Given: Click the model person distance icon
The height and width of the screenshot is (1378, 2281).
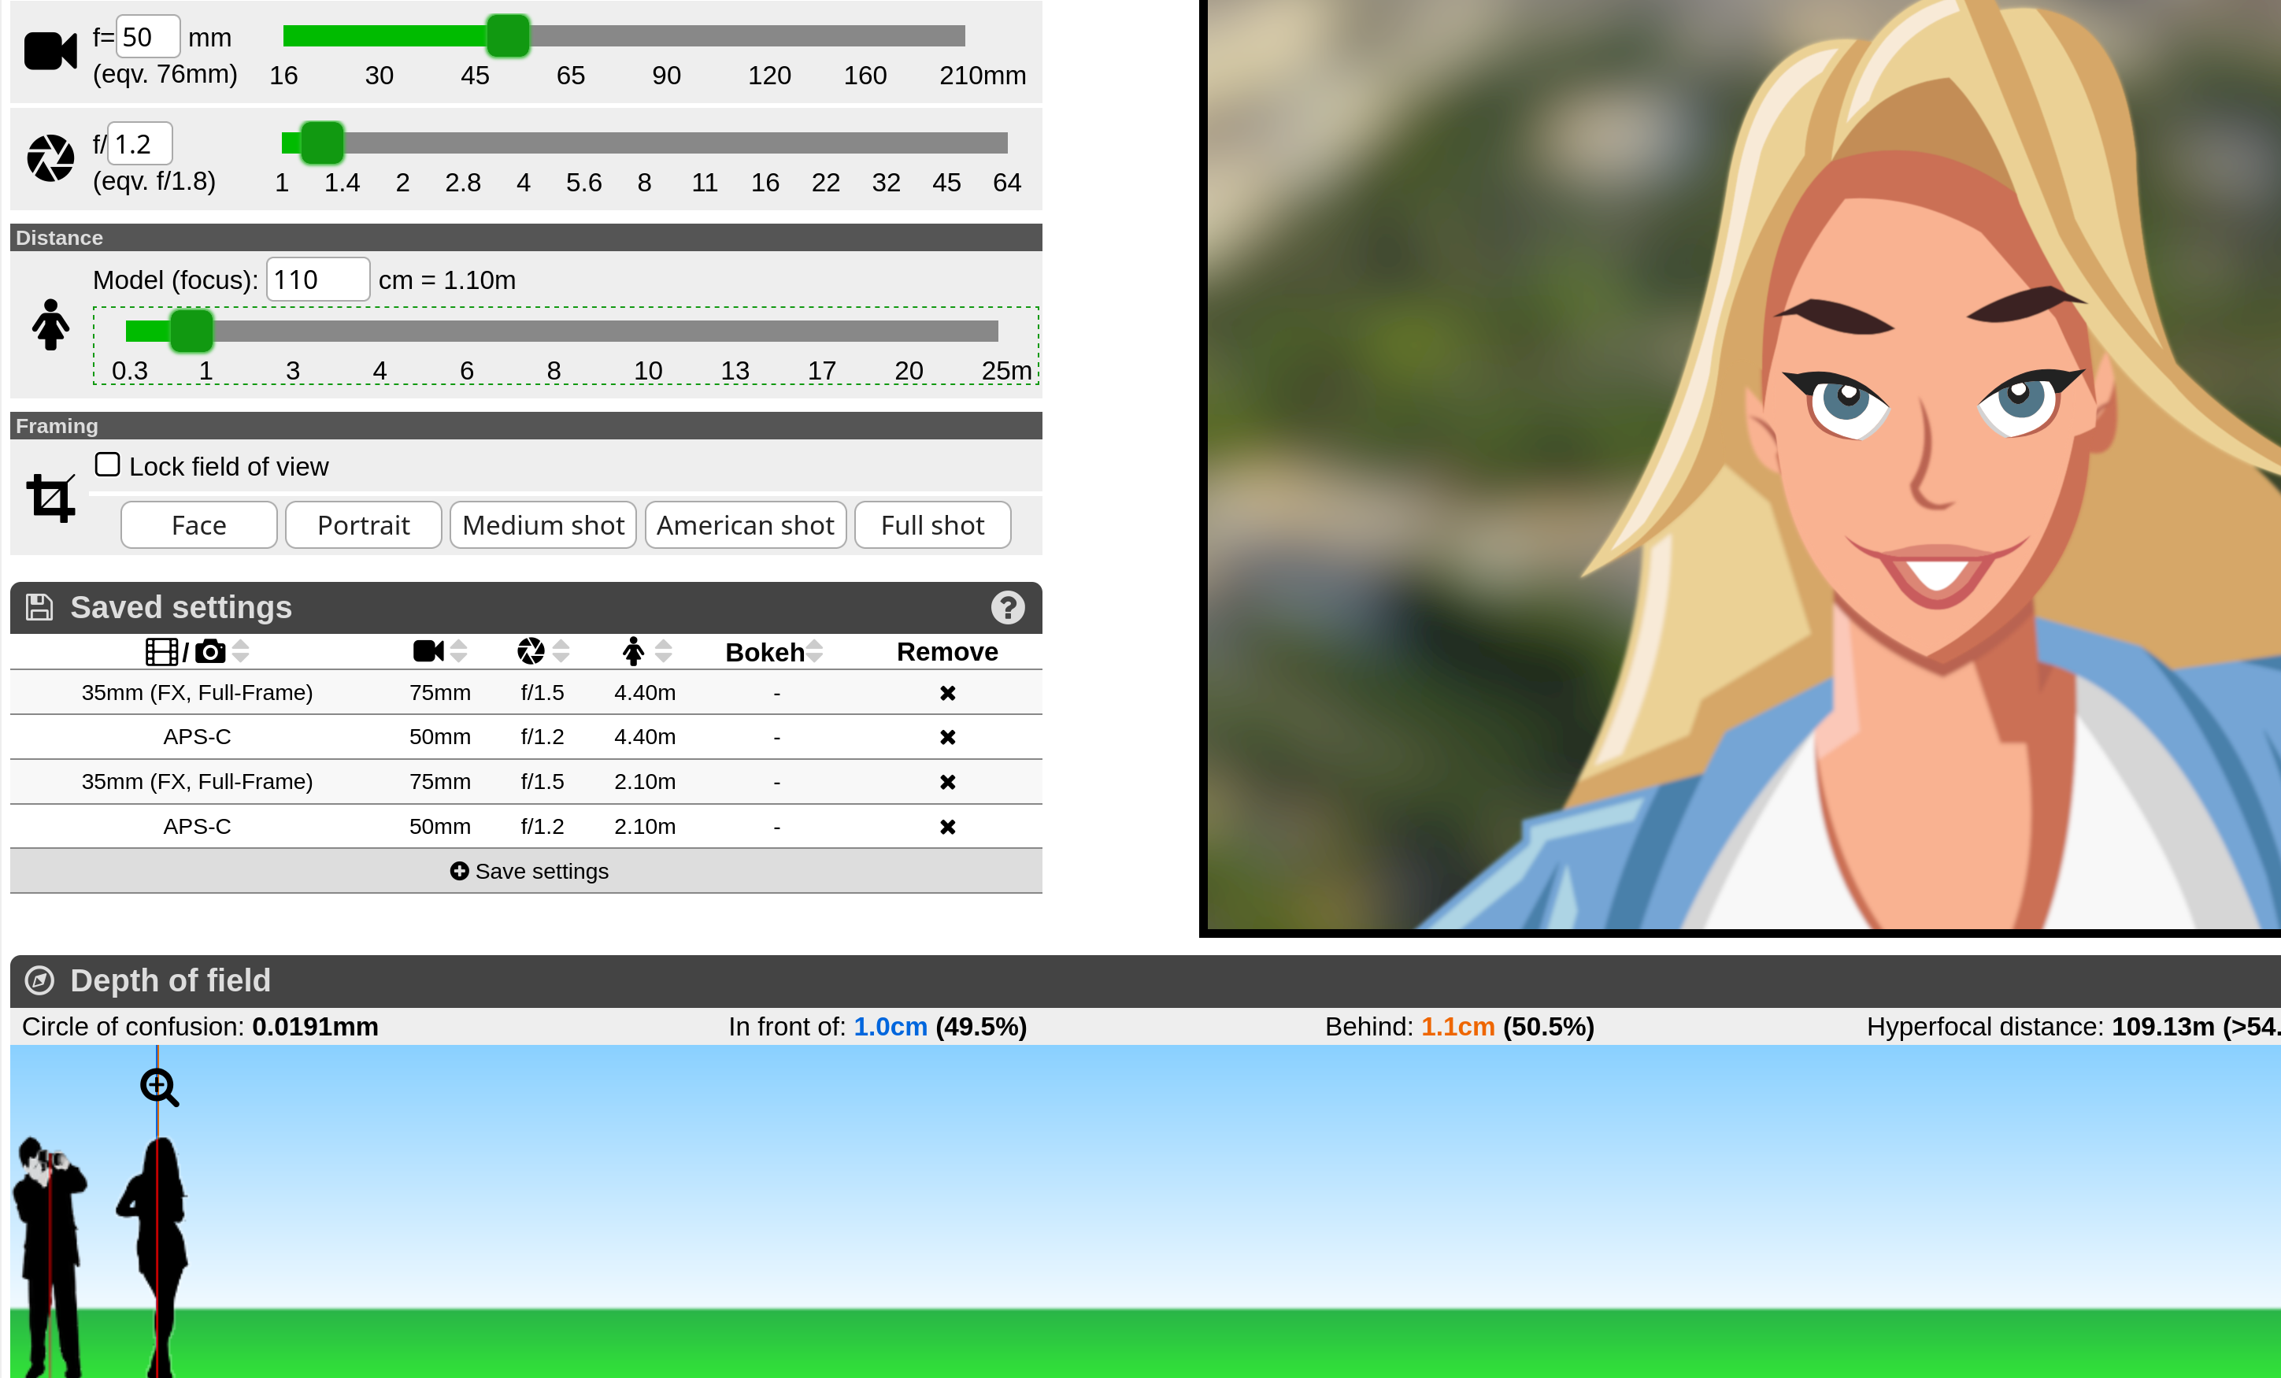Looking at the screenshot, I should click(x=50, y=324).
